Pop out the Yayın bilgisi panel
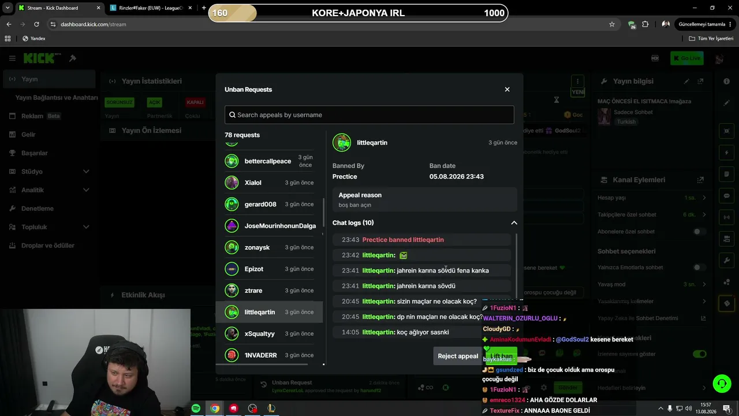739x416 pixels. (x=700, y=81)
